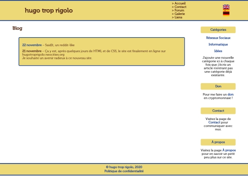Switch language using the UK flag

pyautogui.click(x=226, y=6)
